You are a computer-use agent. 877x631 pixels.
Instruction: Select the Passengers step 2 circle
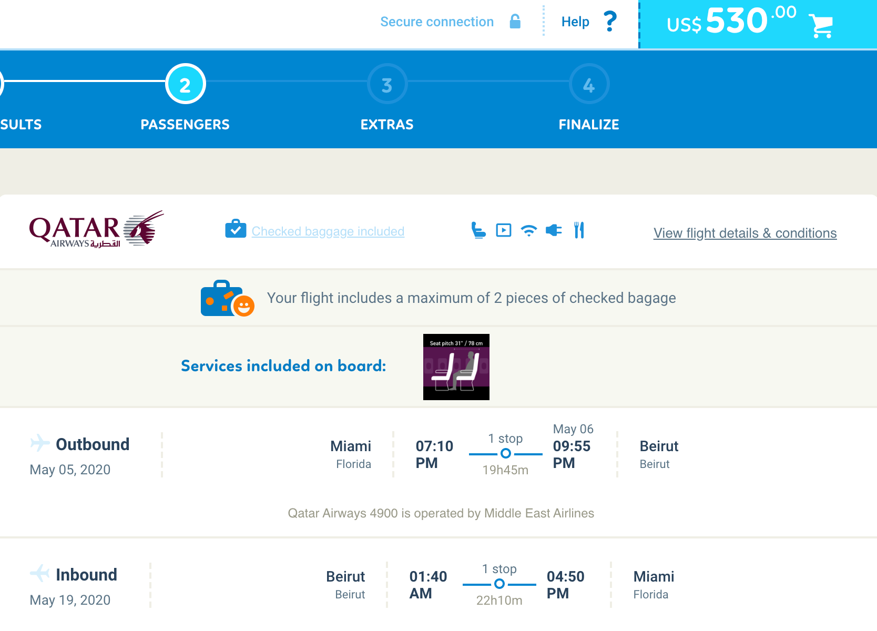(185, 84)
